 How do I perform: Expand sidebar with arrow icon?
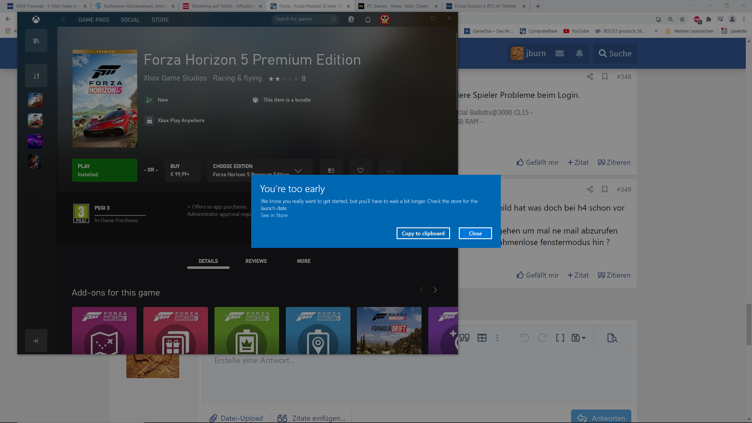coord(36,341)
